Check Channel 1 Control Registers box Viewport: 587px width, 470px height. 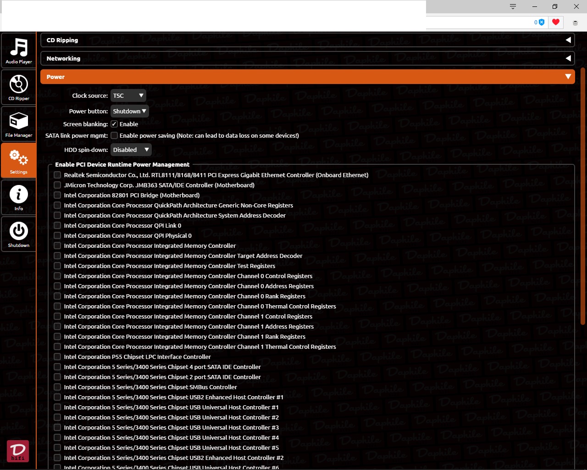pos(57,316)
